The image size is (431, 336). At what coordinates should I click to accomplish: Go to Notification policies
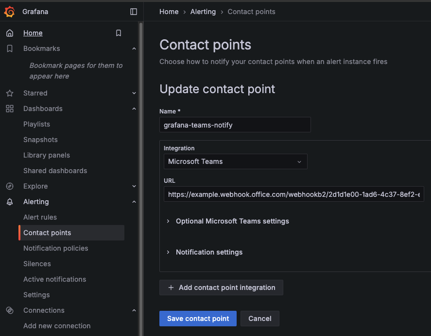point(56,248)
